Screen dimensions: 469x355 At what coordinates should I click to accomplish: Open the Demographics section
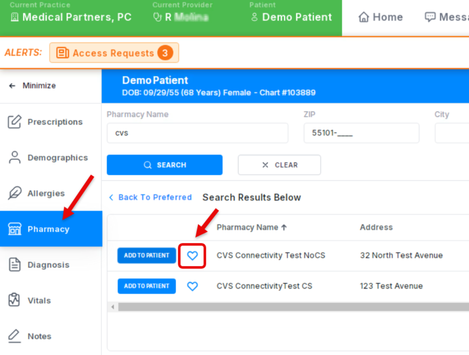click(x=51, y=158)
